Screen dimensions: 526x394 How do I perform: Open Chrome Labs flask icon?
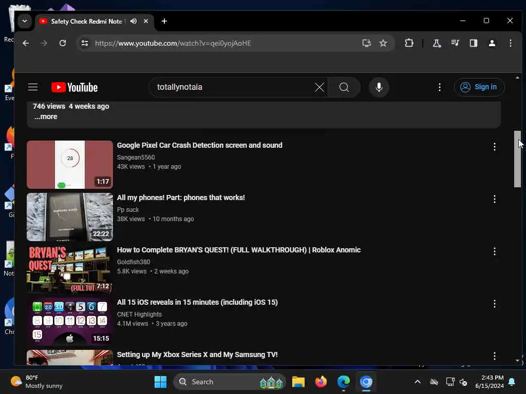click(437, 43)
